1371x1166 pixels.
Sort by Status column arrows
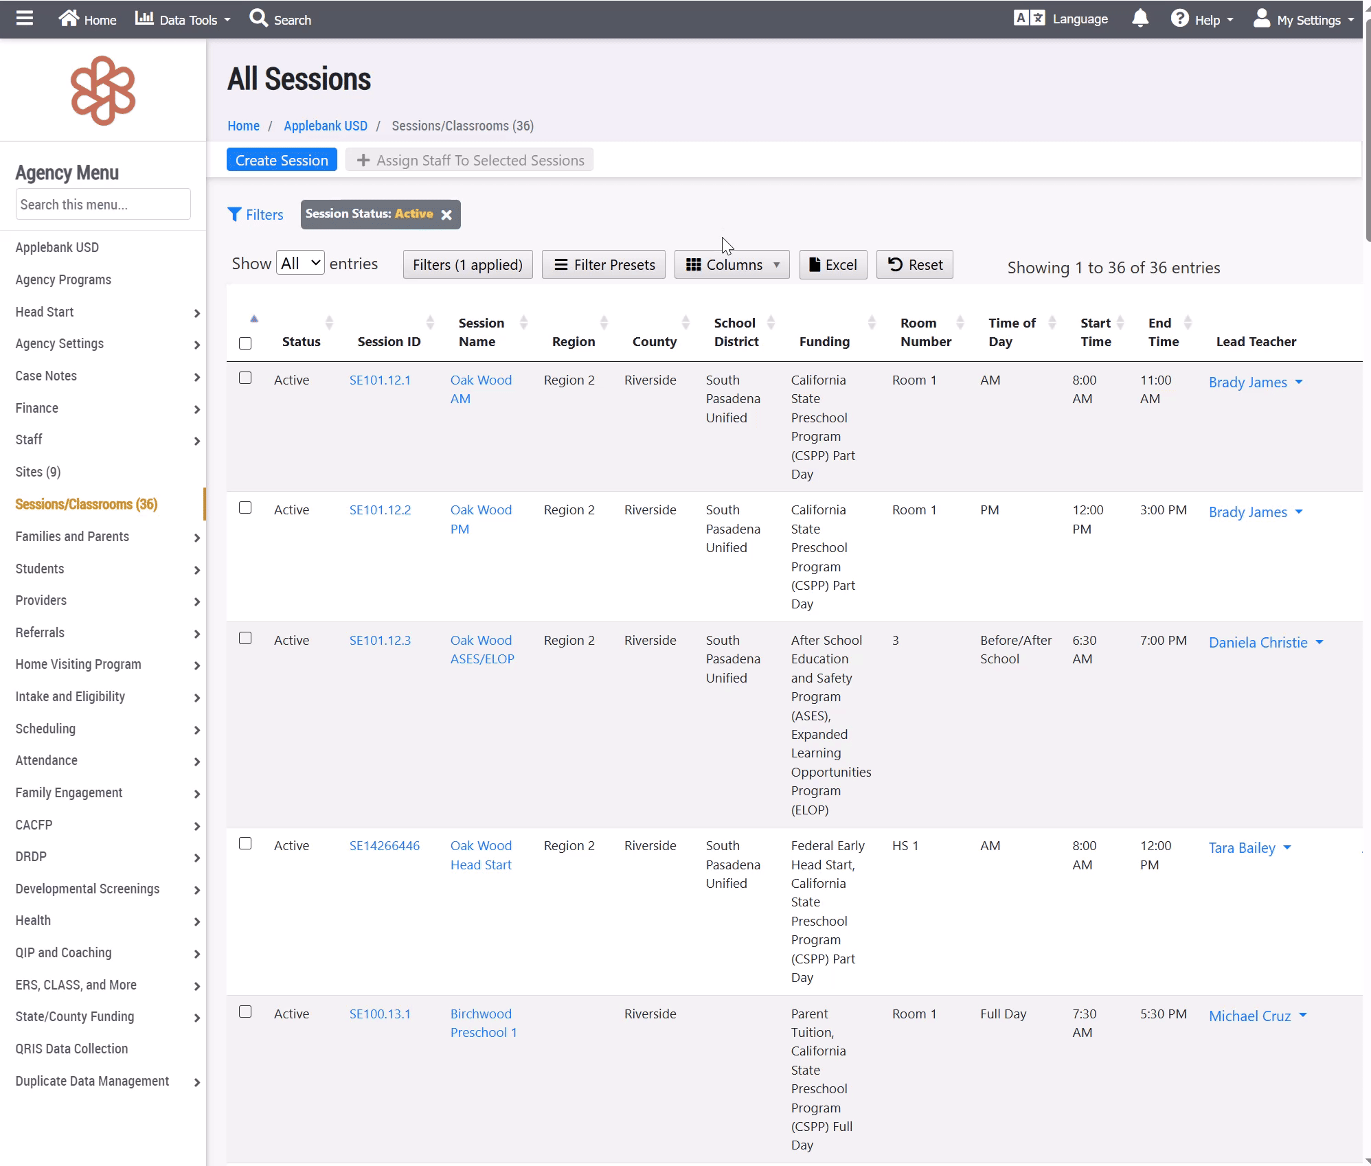tap(329, 323)
